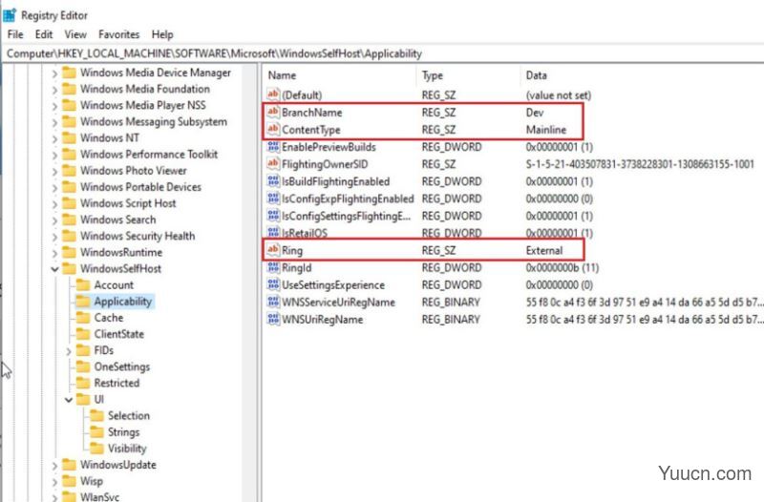The height and width of the screenshot is (502, 764).
Task: Open the File menu
Action: click(15, 34)
